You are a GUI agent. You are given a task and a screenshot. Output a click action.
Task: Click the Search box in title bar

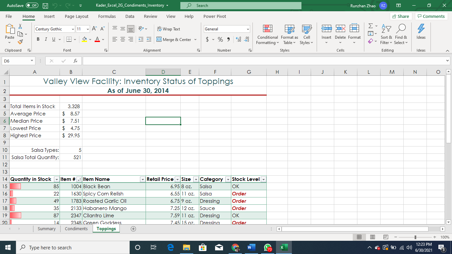tap(241, 6)
